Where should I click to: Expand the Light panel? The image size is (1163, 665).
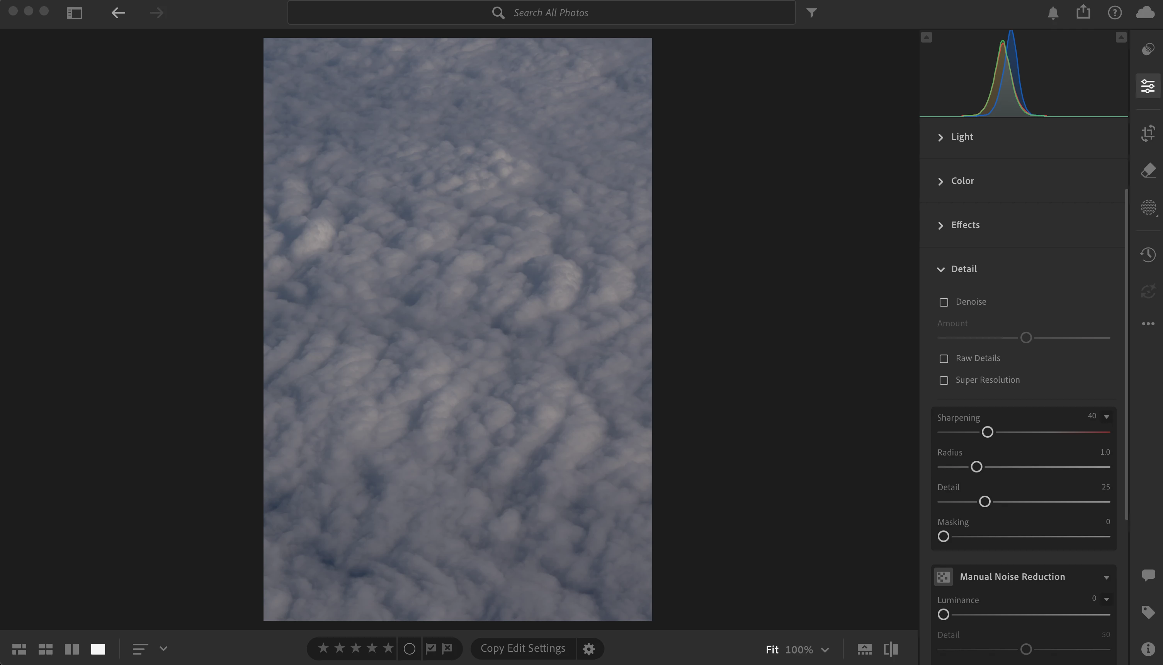(x=962, y=137)
